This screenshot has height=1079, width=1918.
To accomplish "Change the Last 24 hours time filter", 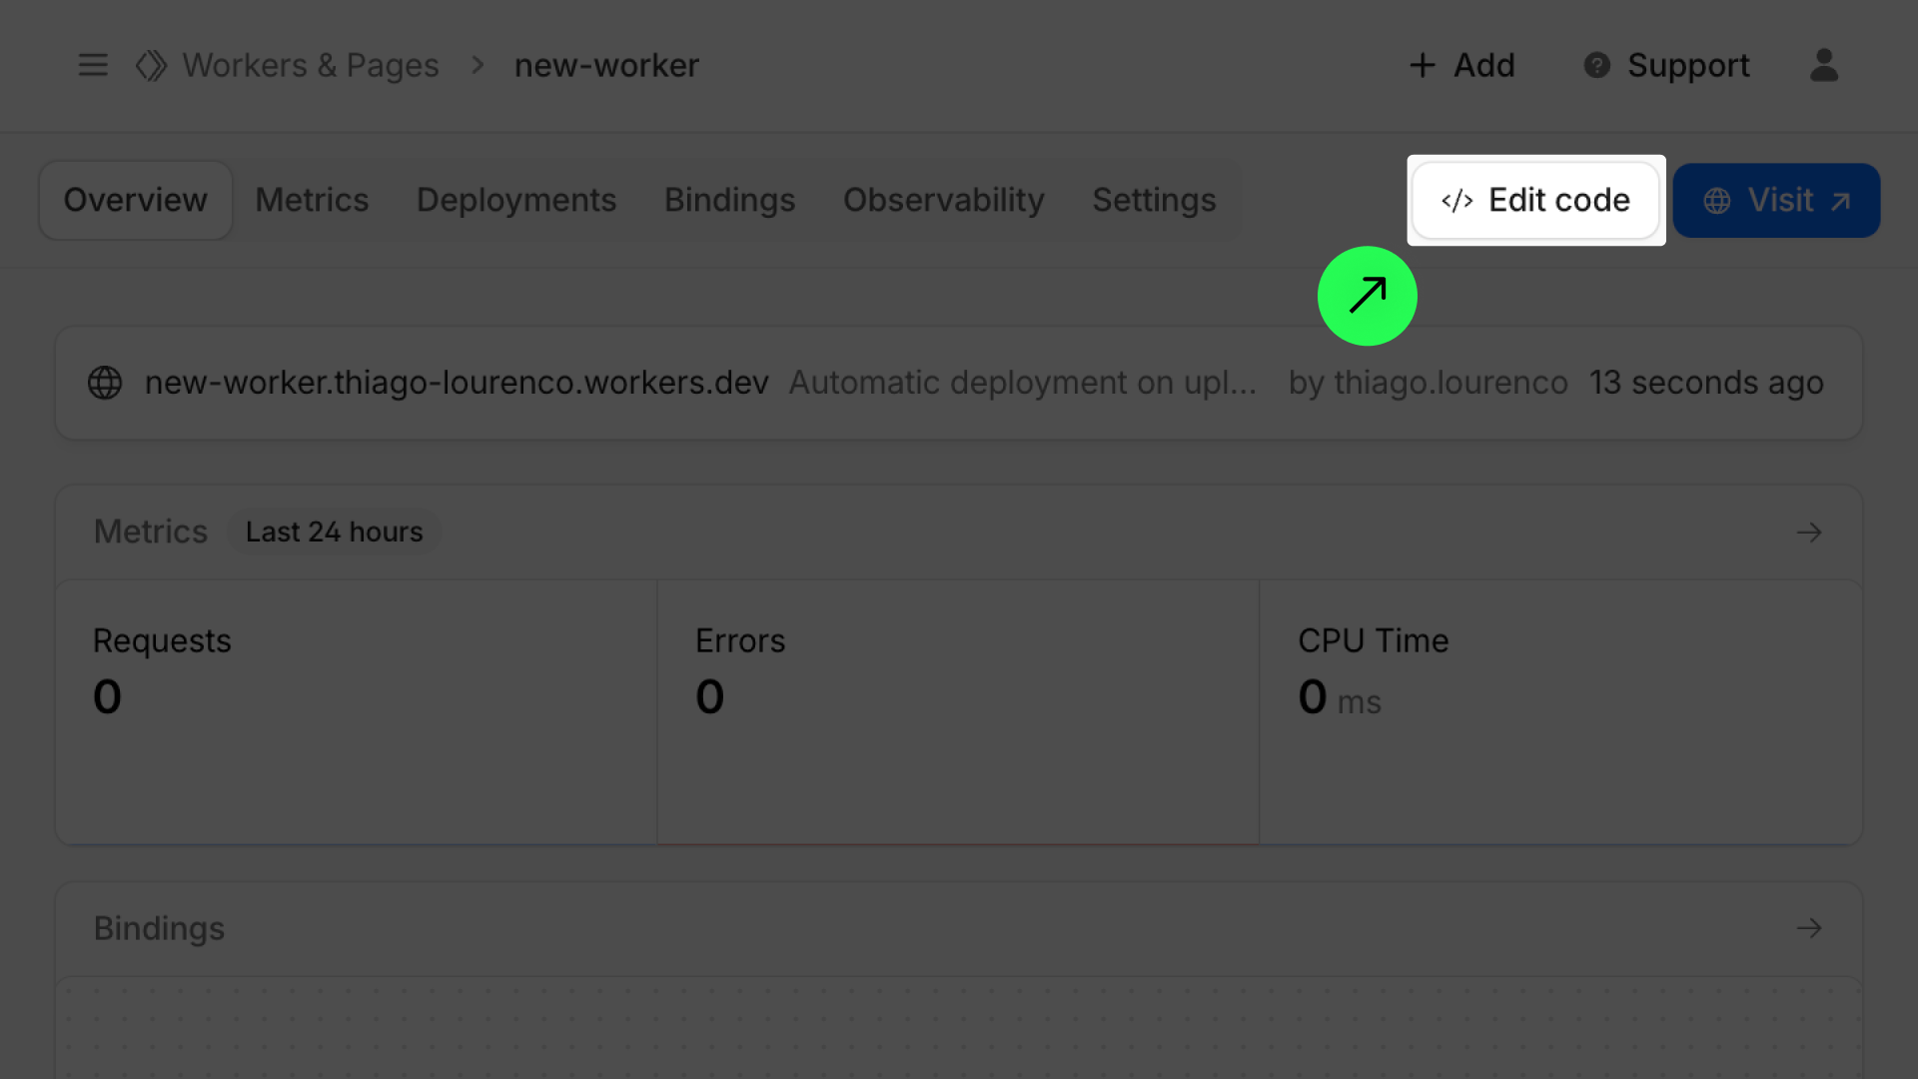I will [x=334, y=532].
